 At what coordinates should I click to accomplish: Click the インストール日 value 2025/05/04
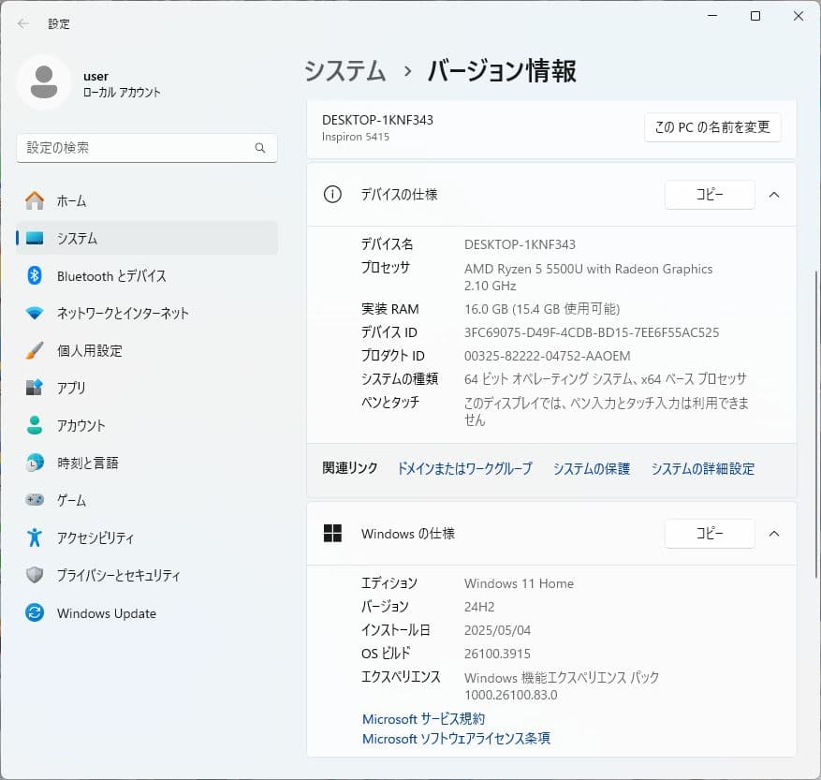point(497,630)
